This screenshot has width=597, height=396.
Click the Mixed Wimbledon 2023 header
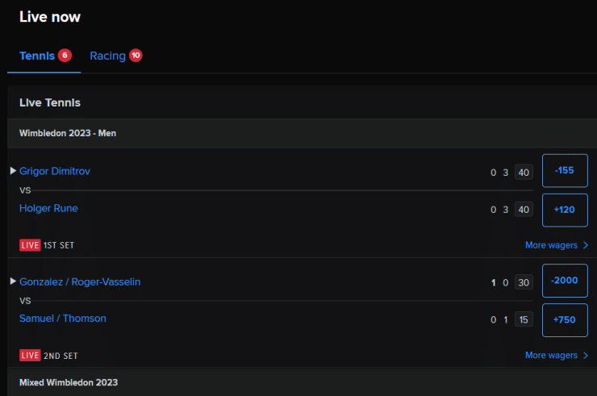tap(69, 382)
